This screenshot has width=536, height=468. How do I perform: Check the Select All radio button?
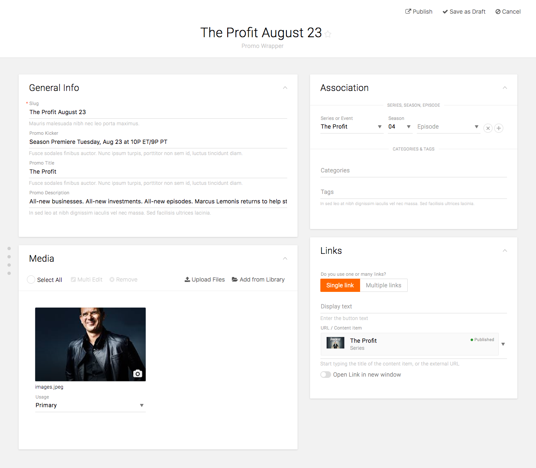31,279
